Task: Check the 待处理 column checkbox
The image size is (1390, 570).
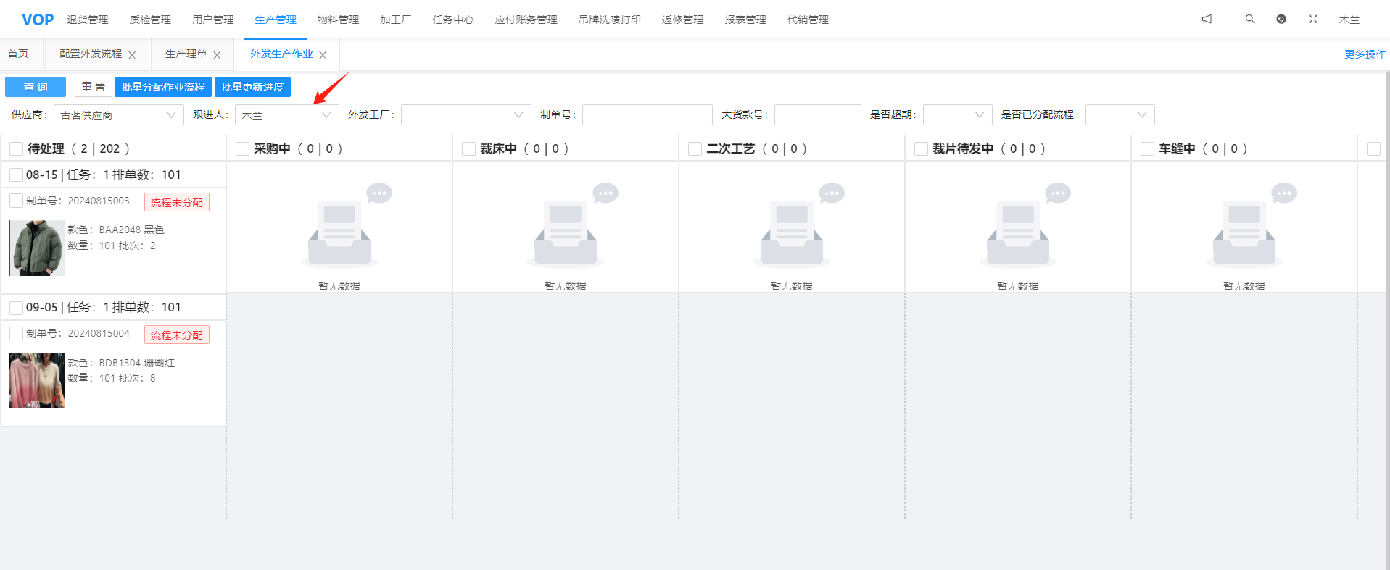Action: click(16, 149)
